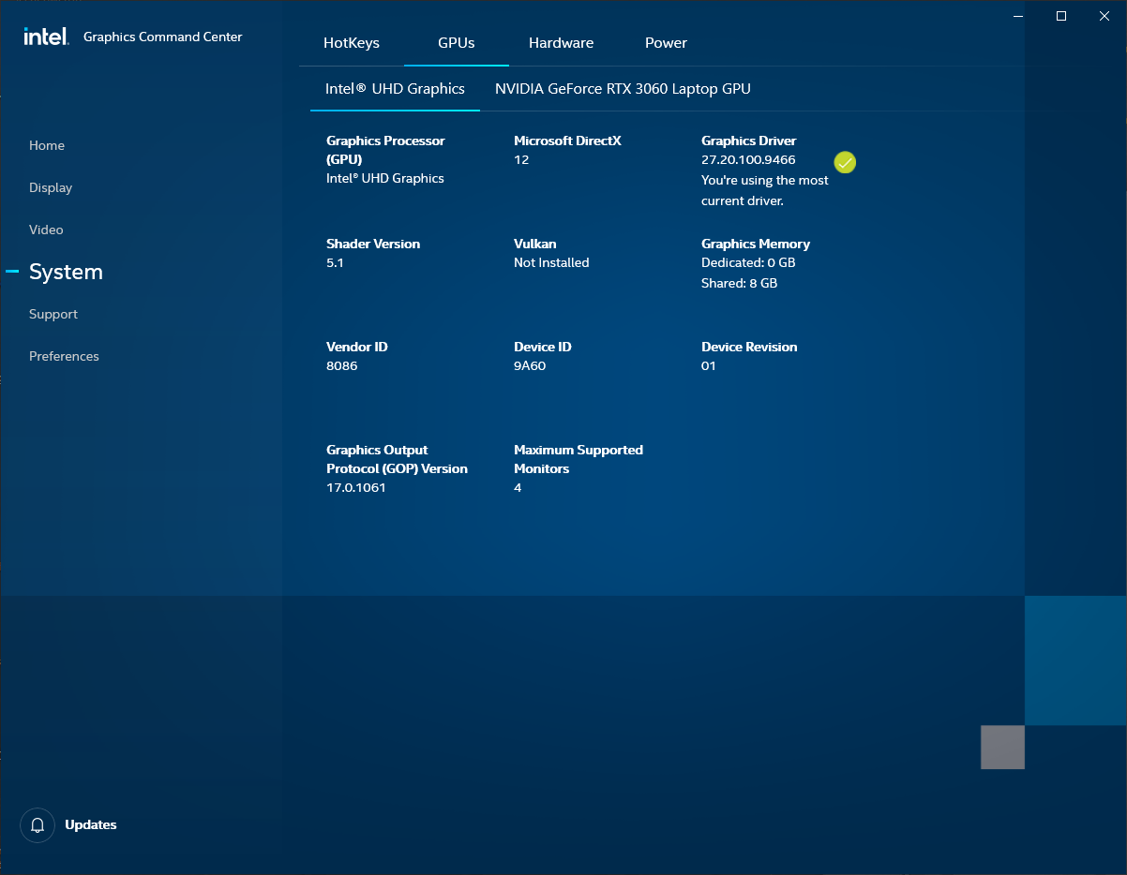Open Display section in sidebar
Image resolution: width=1127 pixels, height=875 pixels.
(x=51, y=187)
